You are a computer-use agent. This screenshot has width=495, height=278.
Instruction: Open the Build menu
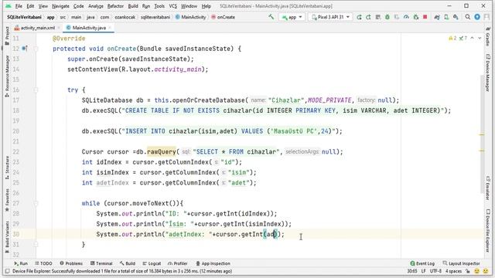[133, 6]
